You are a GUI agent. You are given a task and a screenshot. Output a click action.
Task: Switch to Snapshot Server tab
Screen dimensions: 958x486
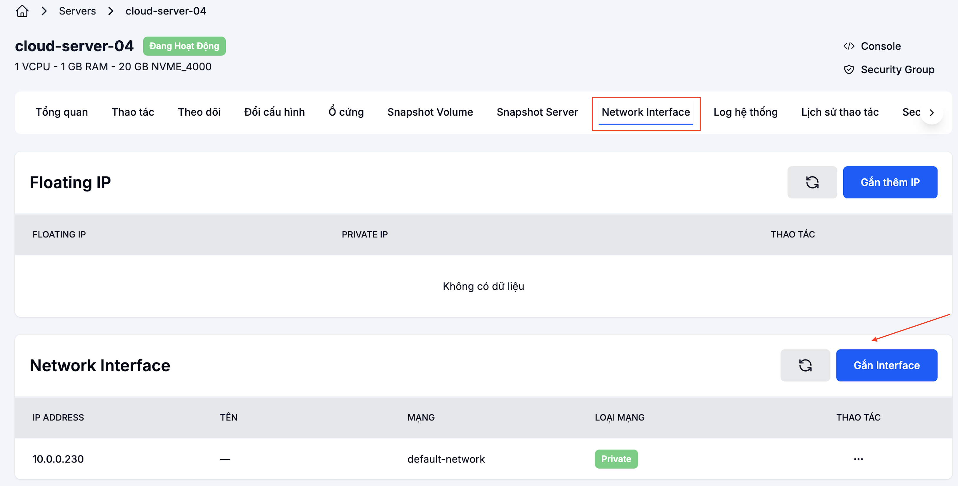(537, 112)
